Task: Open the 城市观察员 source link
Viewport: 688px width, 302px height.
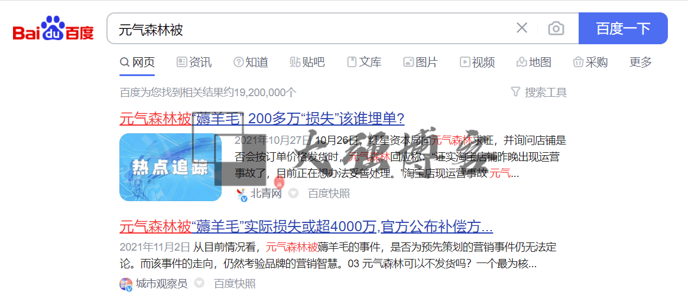Action: (x=161, y=284)
